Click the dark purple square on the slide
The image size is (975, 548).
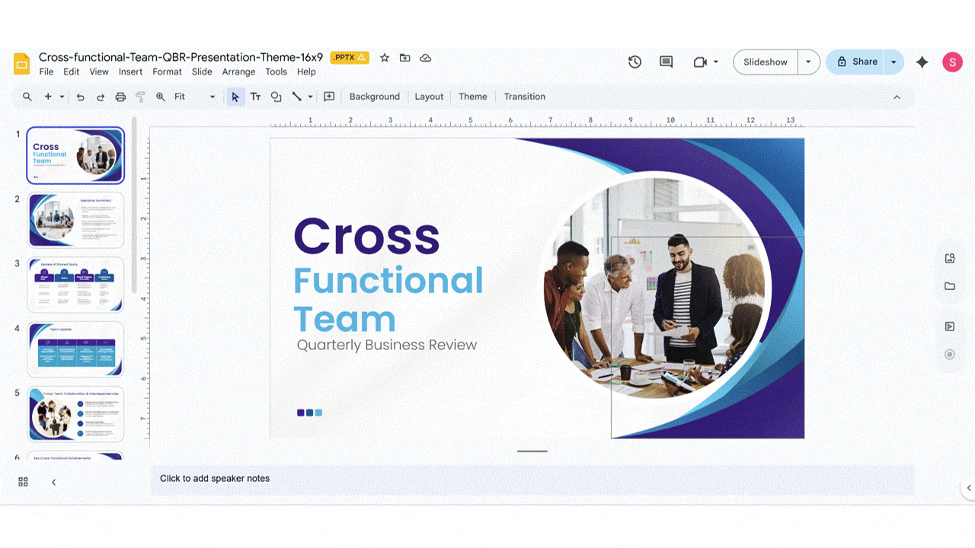300,412
